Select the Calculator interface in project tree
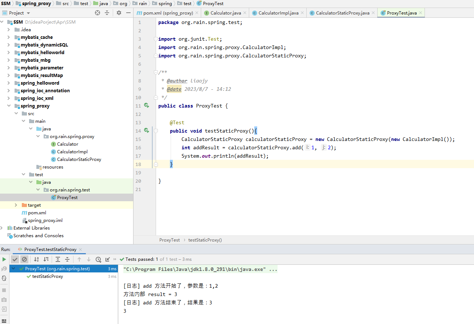474x324 pixels. coord(64,144)
